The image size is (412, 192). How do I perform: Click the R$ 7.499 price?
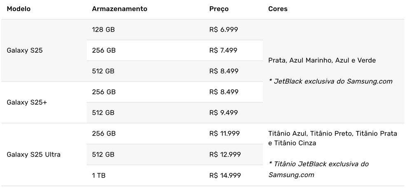[x=224, y=50]
